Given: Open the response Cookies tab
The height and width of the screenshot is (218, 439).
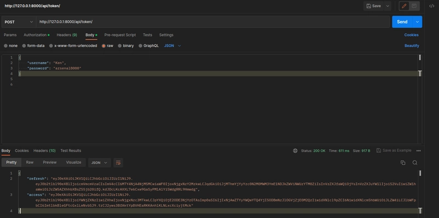Looking at the screenshot, I should tap(22, 151).
